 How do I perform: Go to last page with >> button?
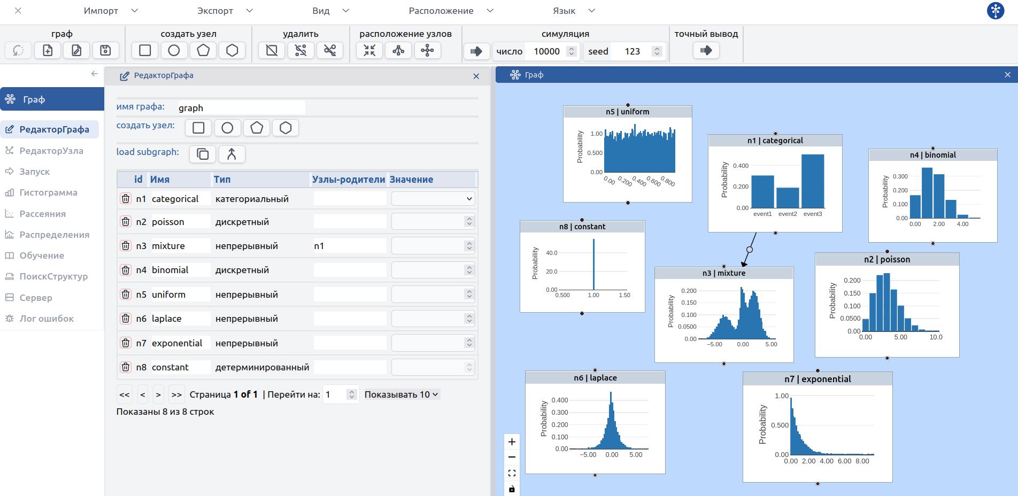(176, 394)
